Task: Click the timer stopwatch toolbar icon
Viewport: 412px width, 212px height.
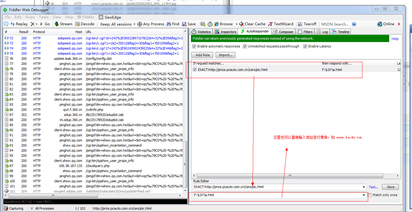Action: point(210,24)
